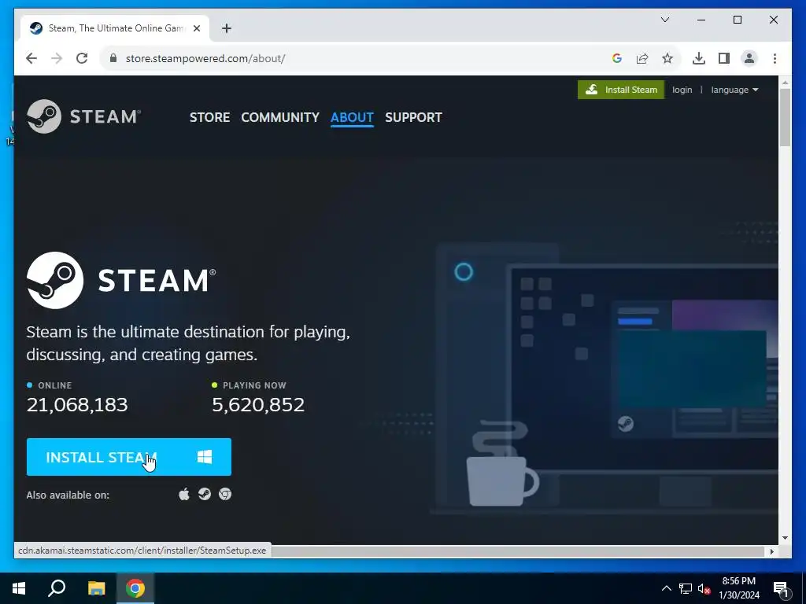
Task: Open the STORE menu
Action: pyautogui.click(x=209, y=117)
